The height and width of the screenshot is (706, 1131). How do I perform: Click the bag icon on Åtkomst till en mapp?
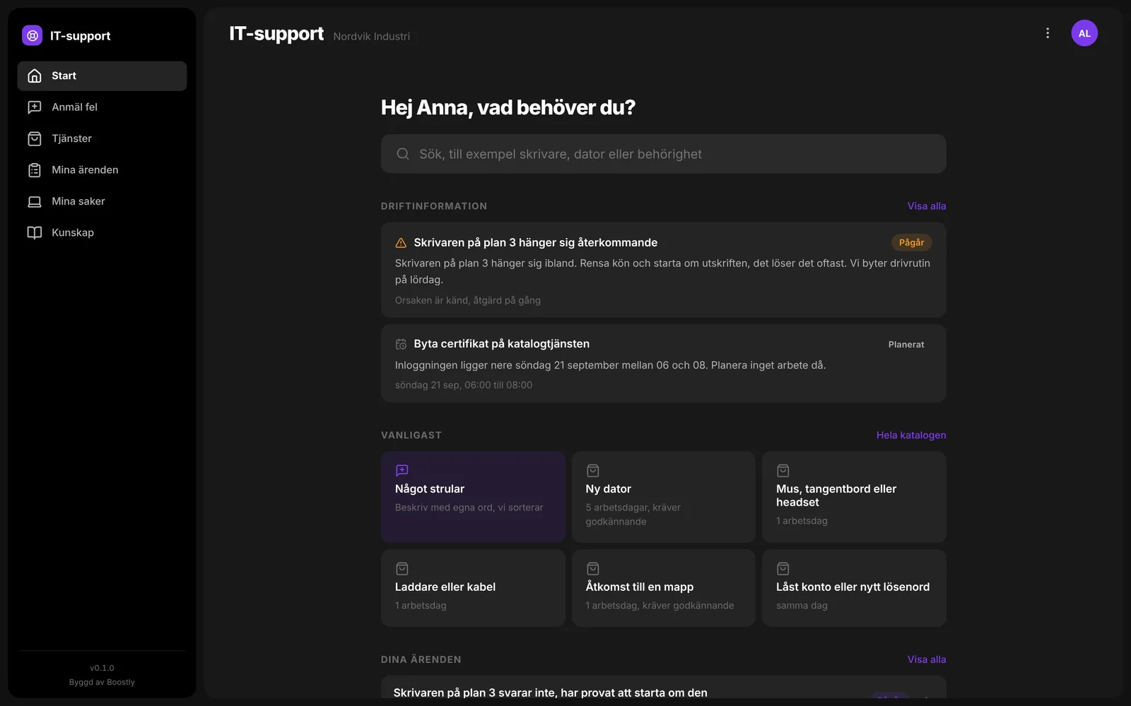[x=592, y=568]
